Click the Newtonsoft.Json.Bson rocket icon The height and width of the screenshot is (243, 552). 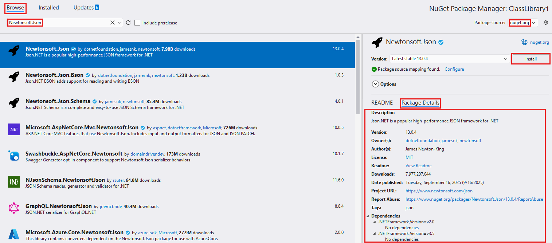pos(14,77)
